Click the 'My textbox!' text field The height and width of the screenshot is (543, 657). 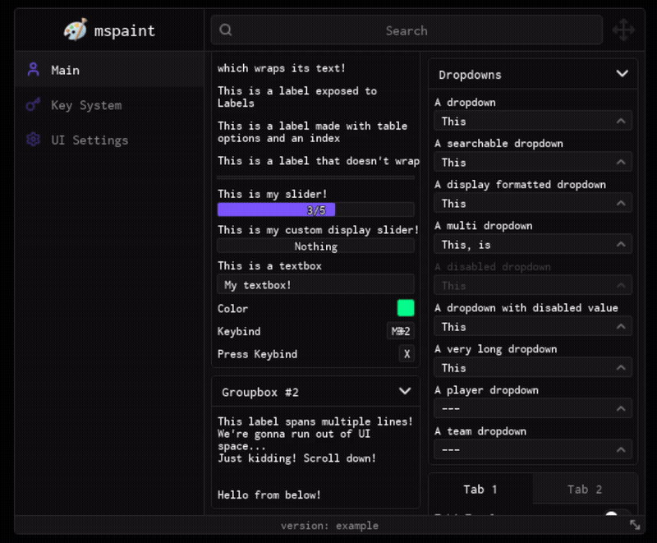(x=316, y=284)
